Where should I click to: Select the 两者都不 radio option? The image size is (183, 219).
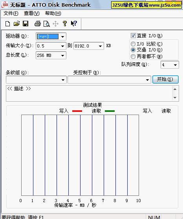133,57
